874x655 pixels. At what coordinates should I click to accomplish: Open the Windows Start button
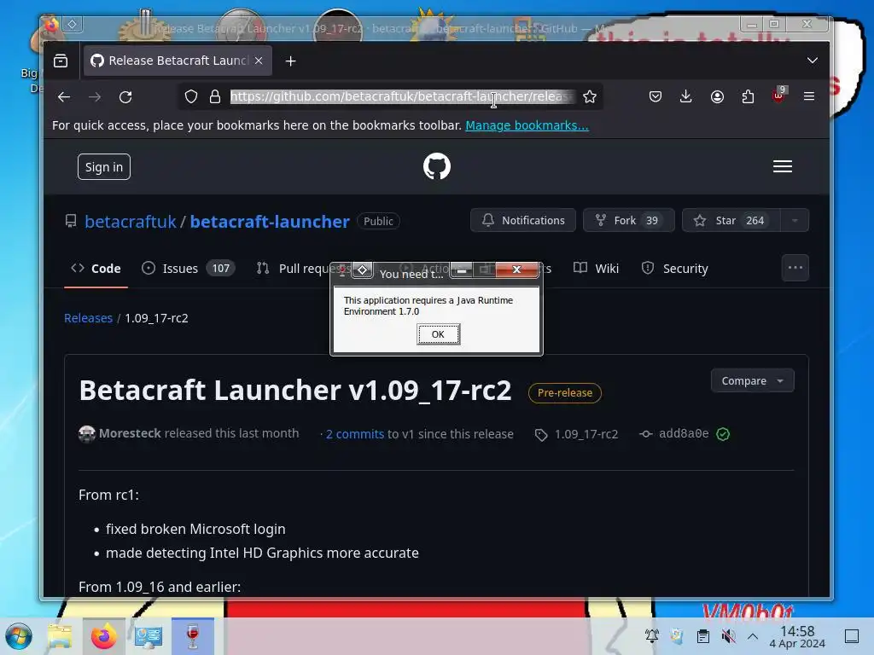[19, 636]
